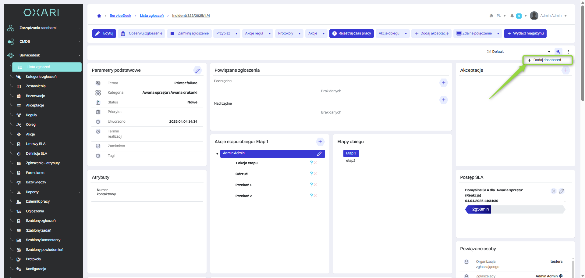Select the Etap 1 stage badge
This screenshot has height=278, width=585.
351,153
